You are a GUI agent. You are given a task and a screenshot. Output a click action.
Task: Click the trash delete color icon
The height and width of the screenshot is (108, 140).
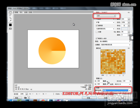coord(123,75)
